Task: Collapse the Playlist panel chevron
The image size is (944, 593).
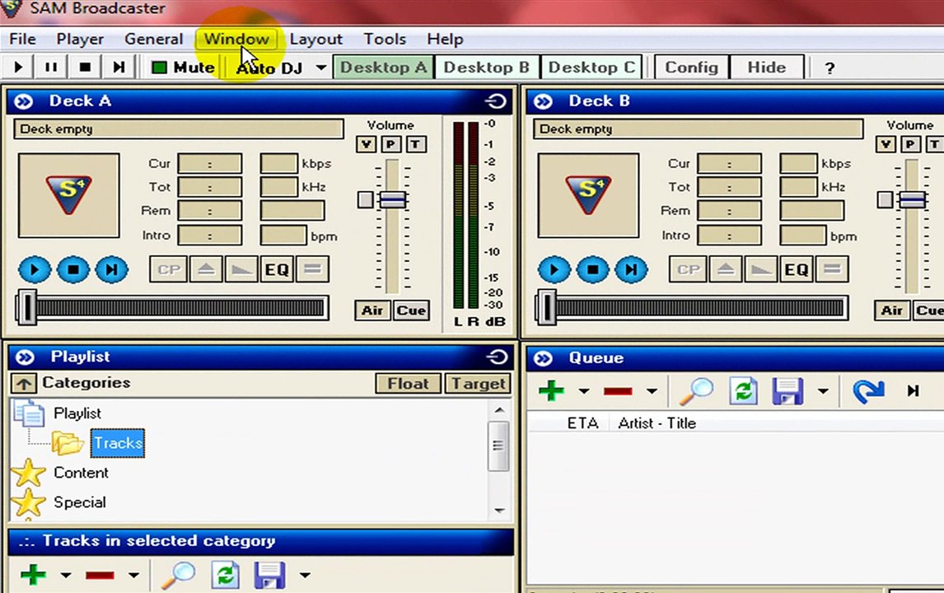Action: pyautogui.click(x=26, y=357)
